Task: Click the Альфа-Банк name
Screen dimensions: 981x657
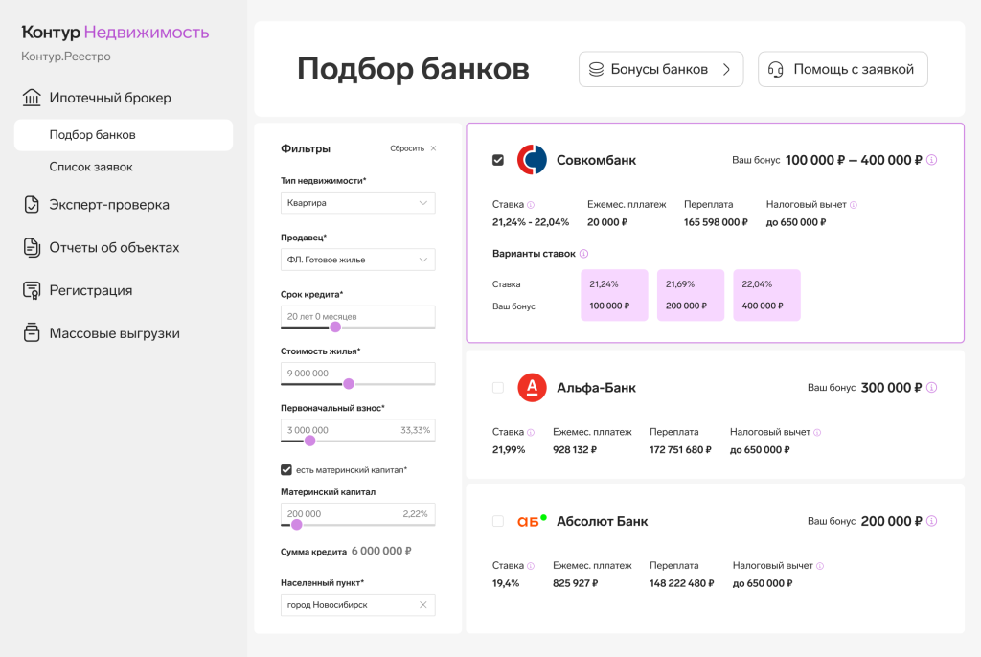Action: 596,388
